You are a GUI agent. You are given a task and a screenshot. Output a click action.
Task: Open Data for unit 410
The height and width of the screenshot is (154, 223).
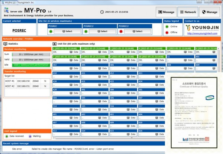pos(74,77)
